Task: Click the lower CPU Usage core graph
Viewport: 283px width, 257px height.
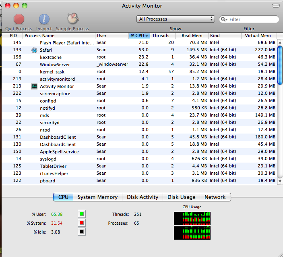Action: pos(192,233)
